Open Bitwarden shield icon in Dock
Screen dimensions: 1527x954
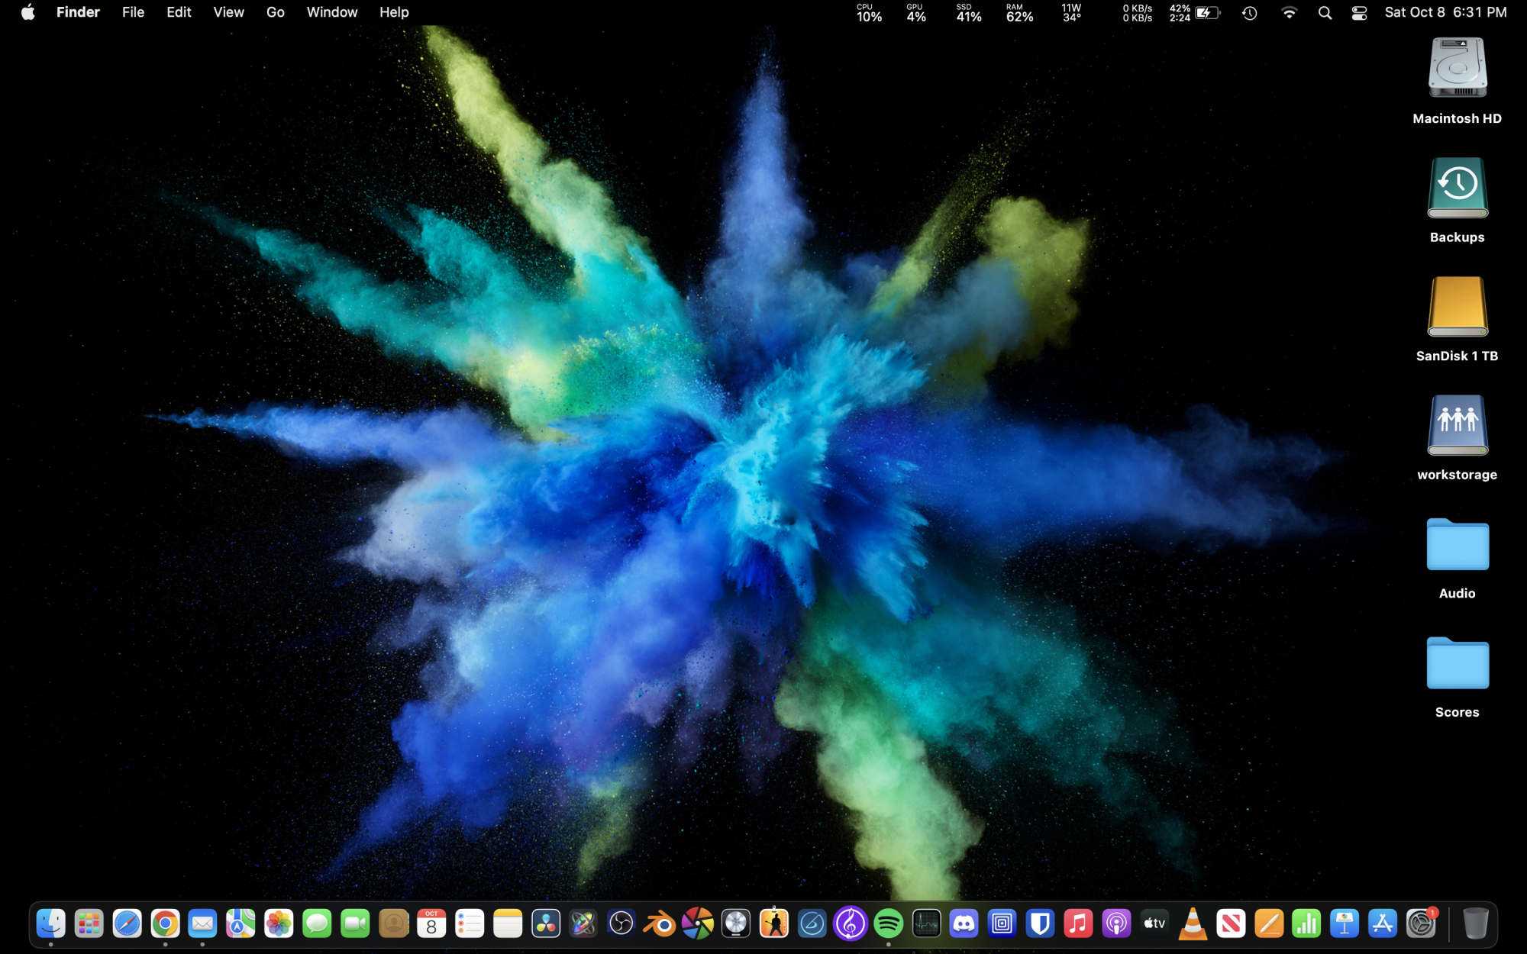1040,924
